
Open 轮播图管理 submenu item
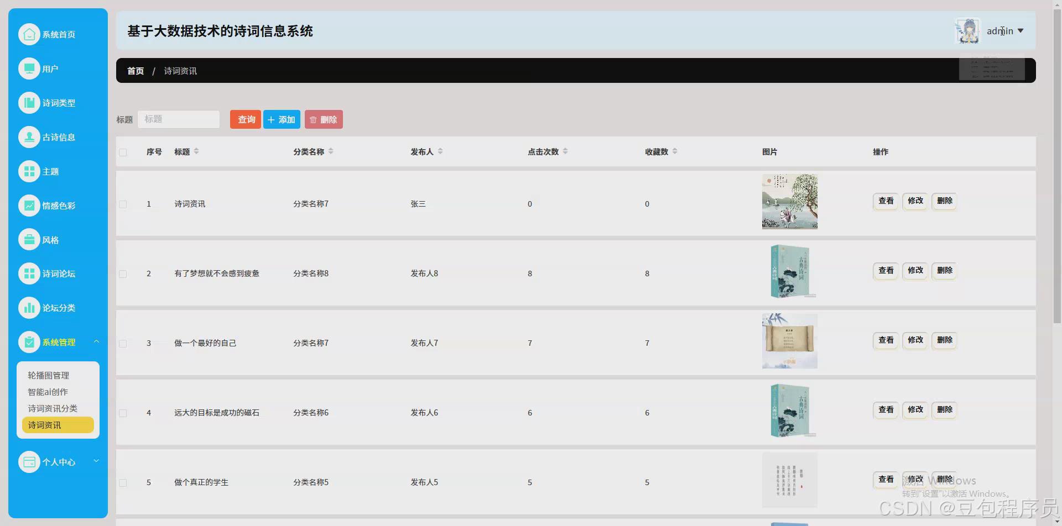49,375
